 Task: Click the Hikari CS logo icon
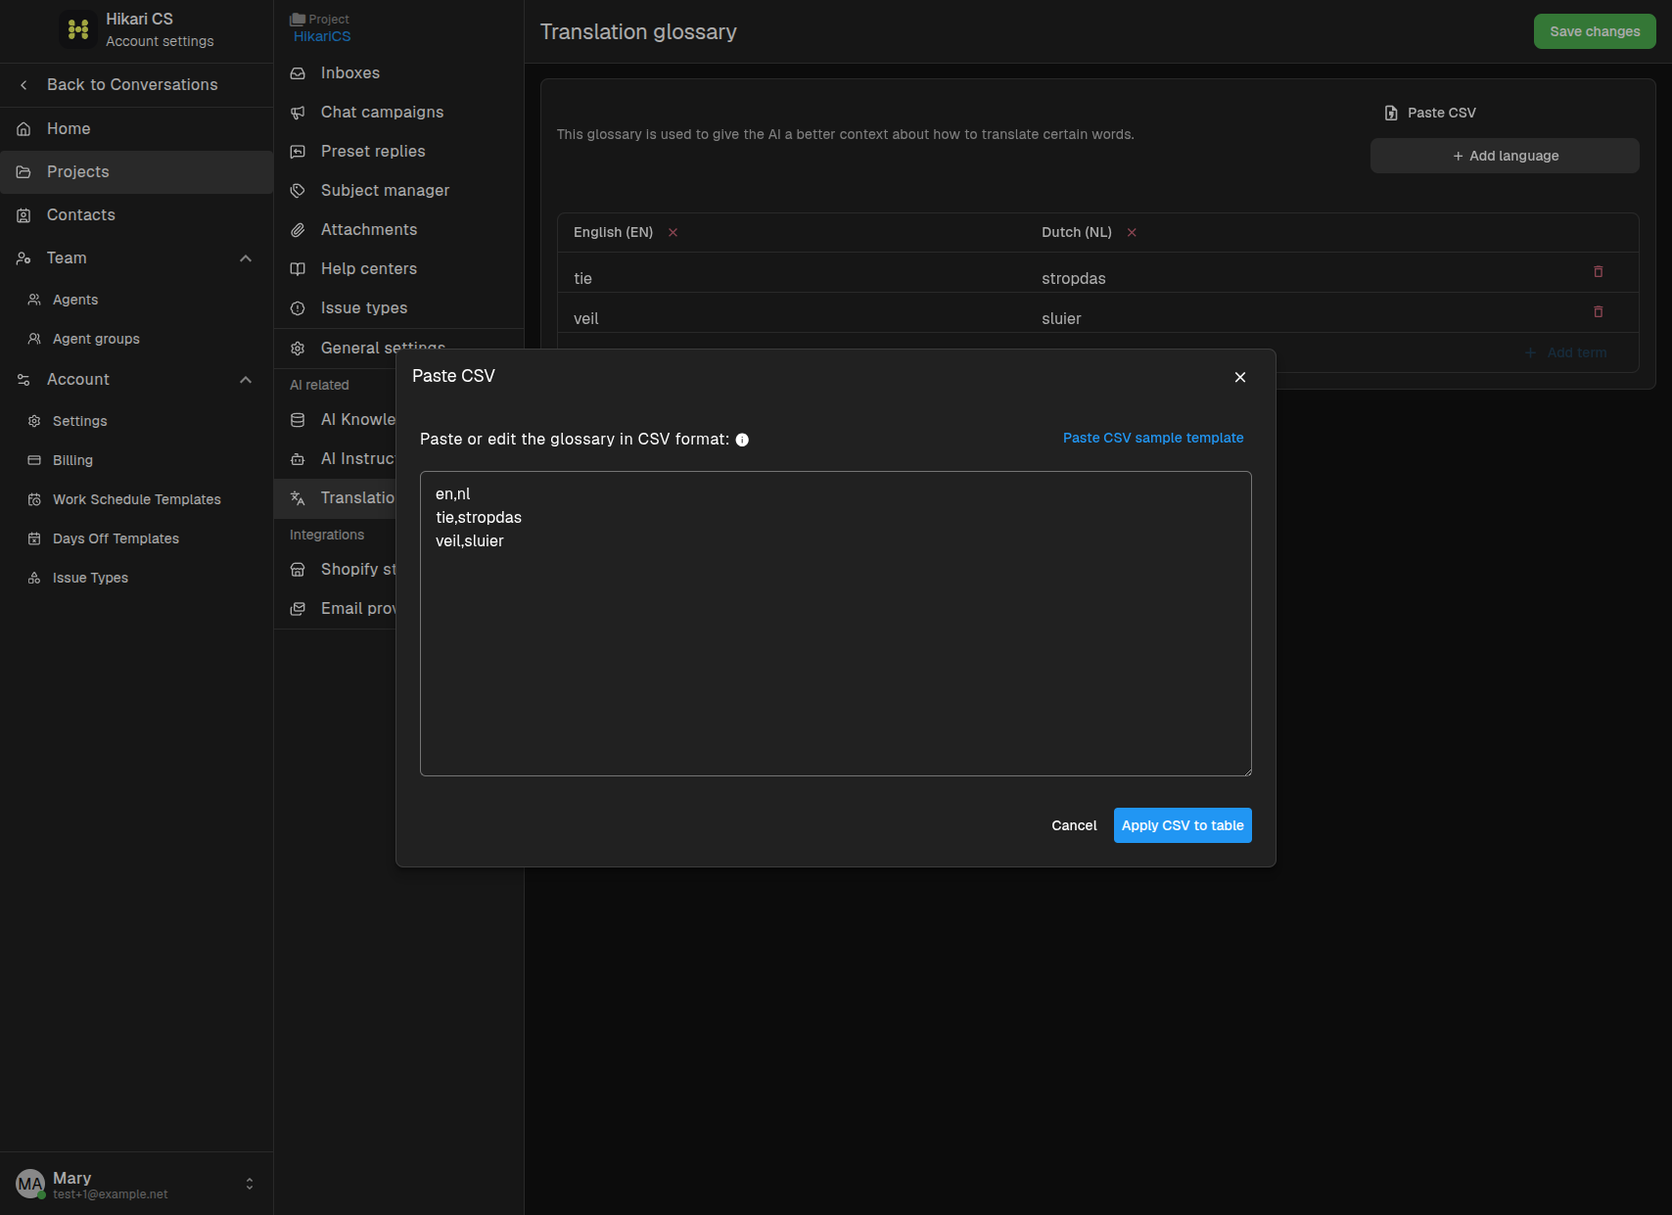pyautogui.click(x=78, y=29)
